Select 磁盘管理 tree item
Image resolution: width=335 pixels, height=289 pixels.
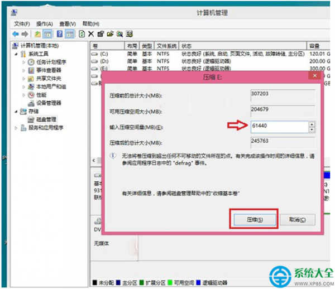pos(46,119)
